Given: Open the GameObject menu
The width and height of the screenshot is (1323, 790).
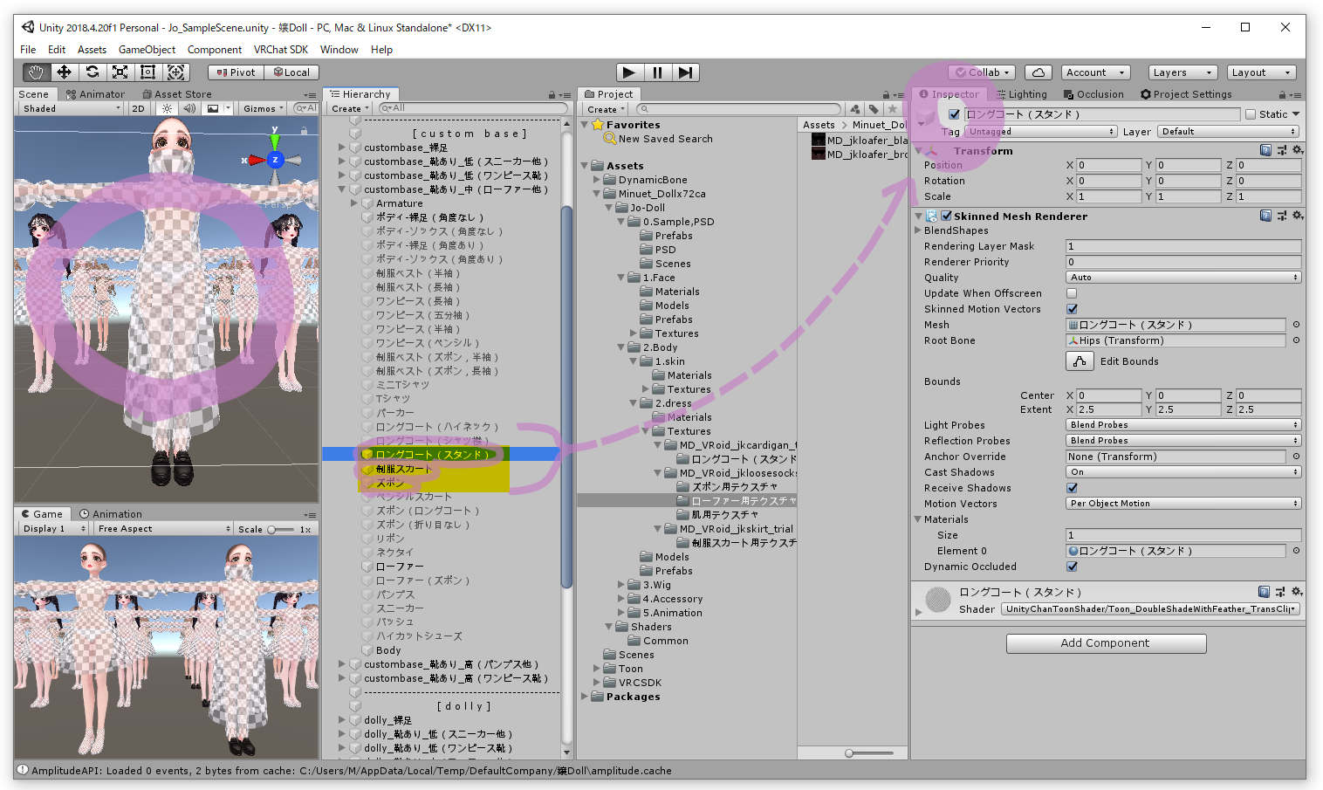Looking at the screenshot, I should click(147, 50).
